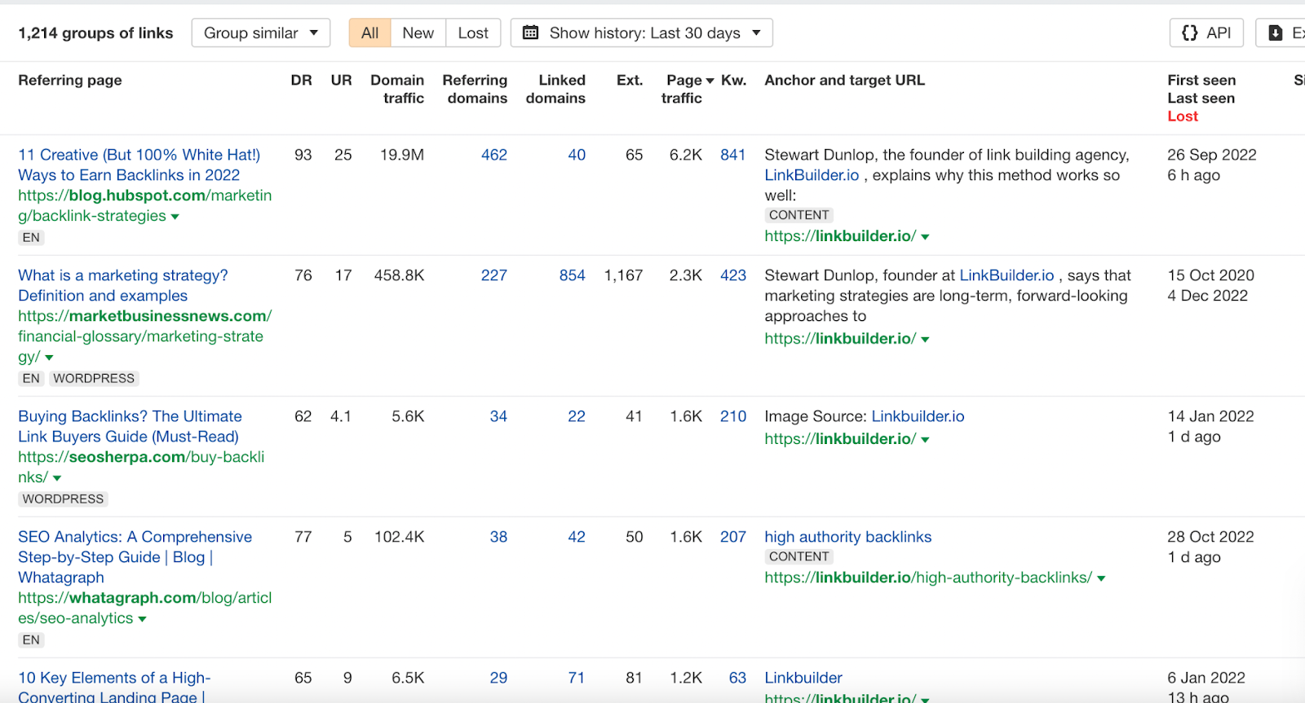The height and width of the screenshot is (703, 1305).
Task: Click the calendar icon in Show history
Action: (x=530, y=33)
